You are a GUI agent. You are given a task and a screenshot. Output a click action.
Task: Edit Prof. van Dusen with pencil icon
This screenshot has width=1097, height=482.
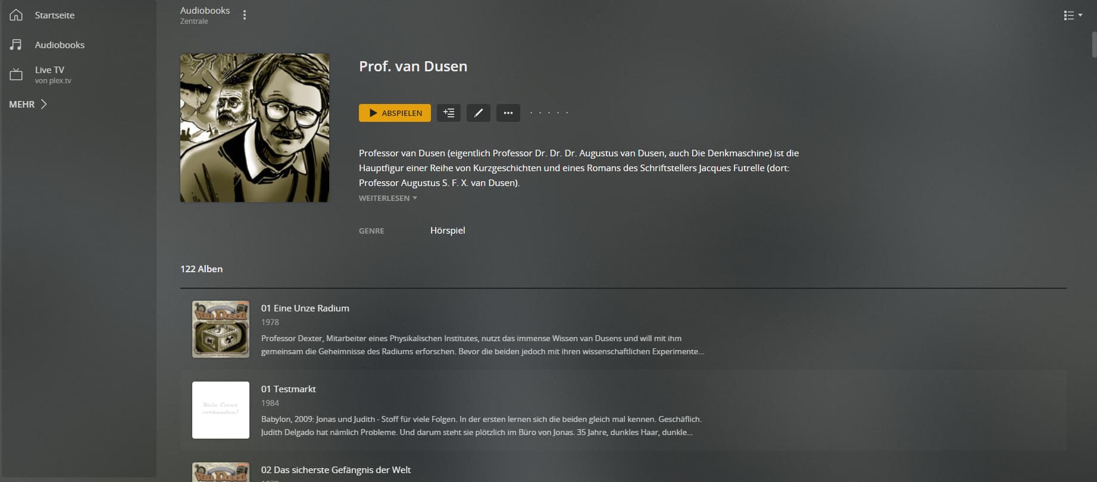click(x=479, y=113)
